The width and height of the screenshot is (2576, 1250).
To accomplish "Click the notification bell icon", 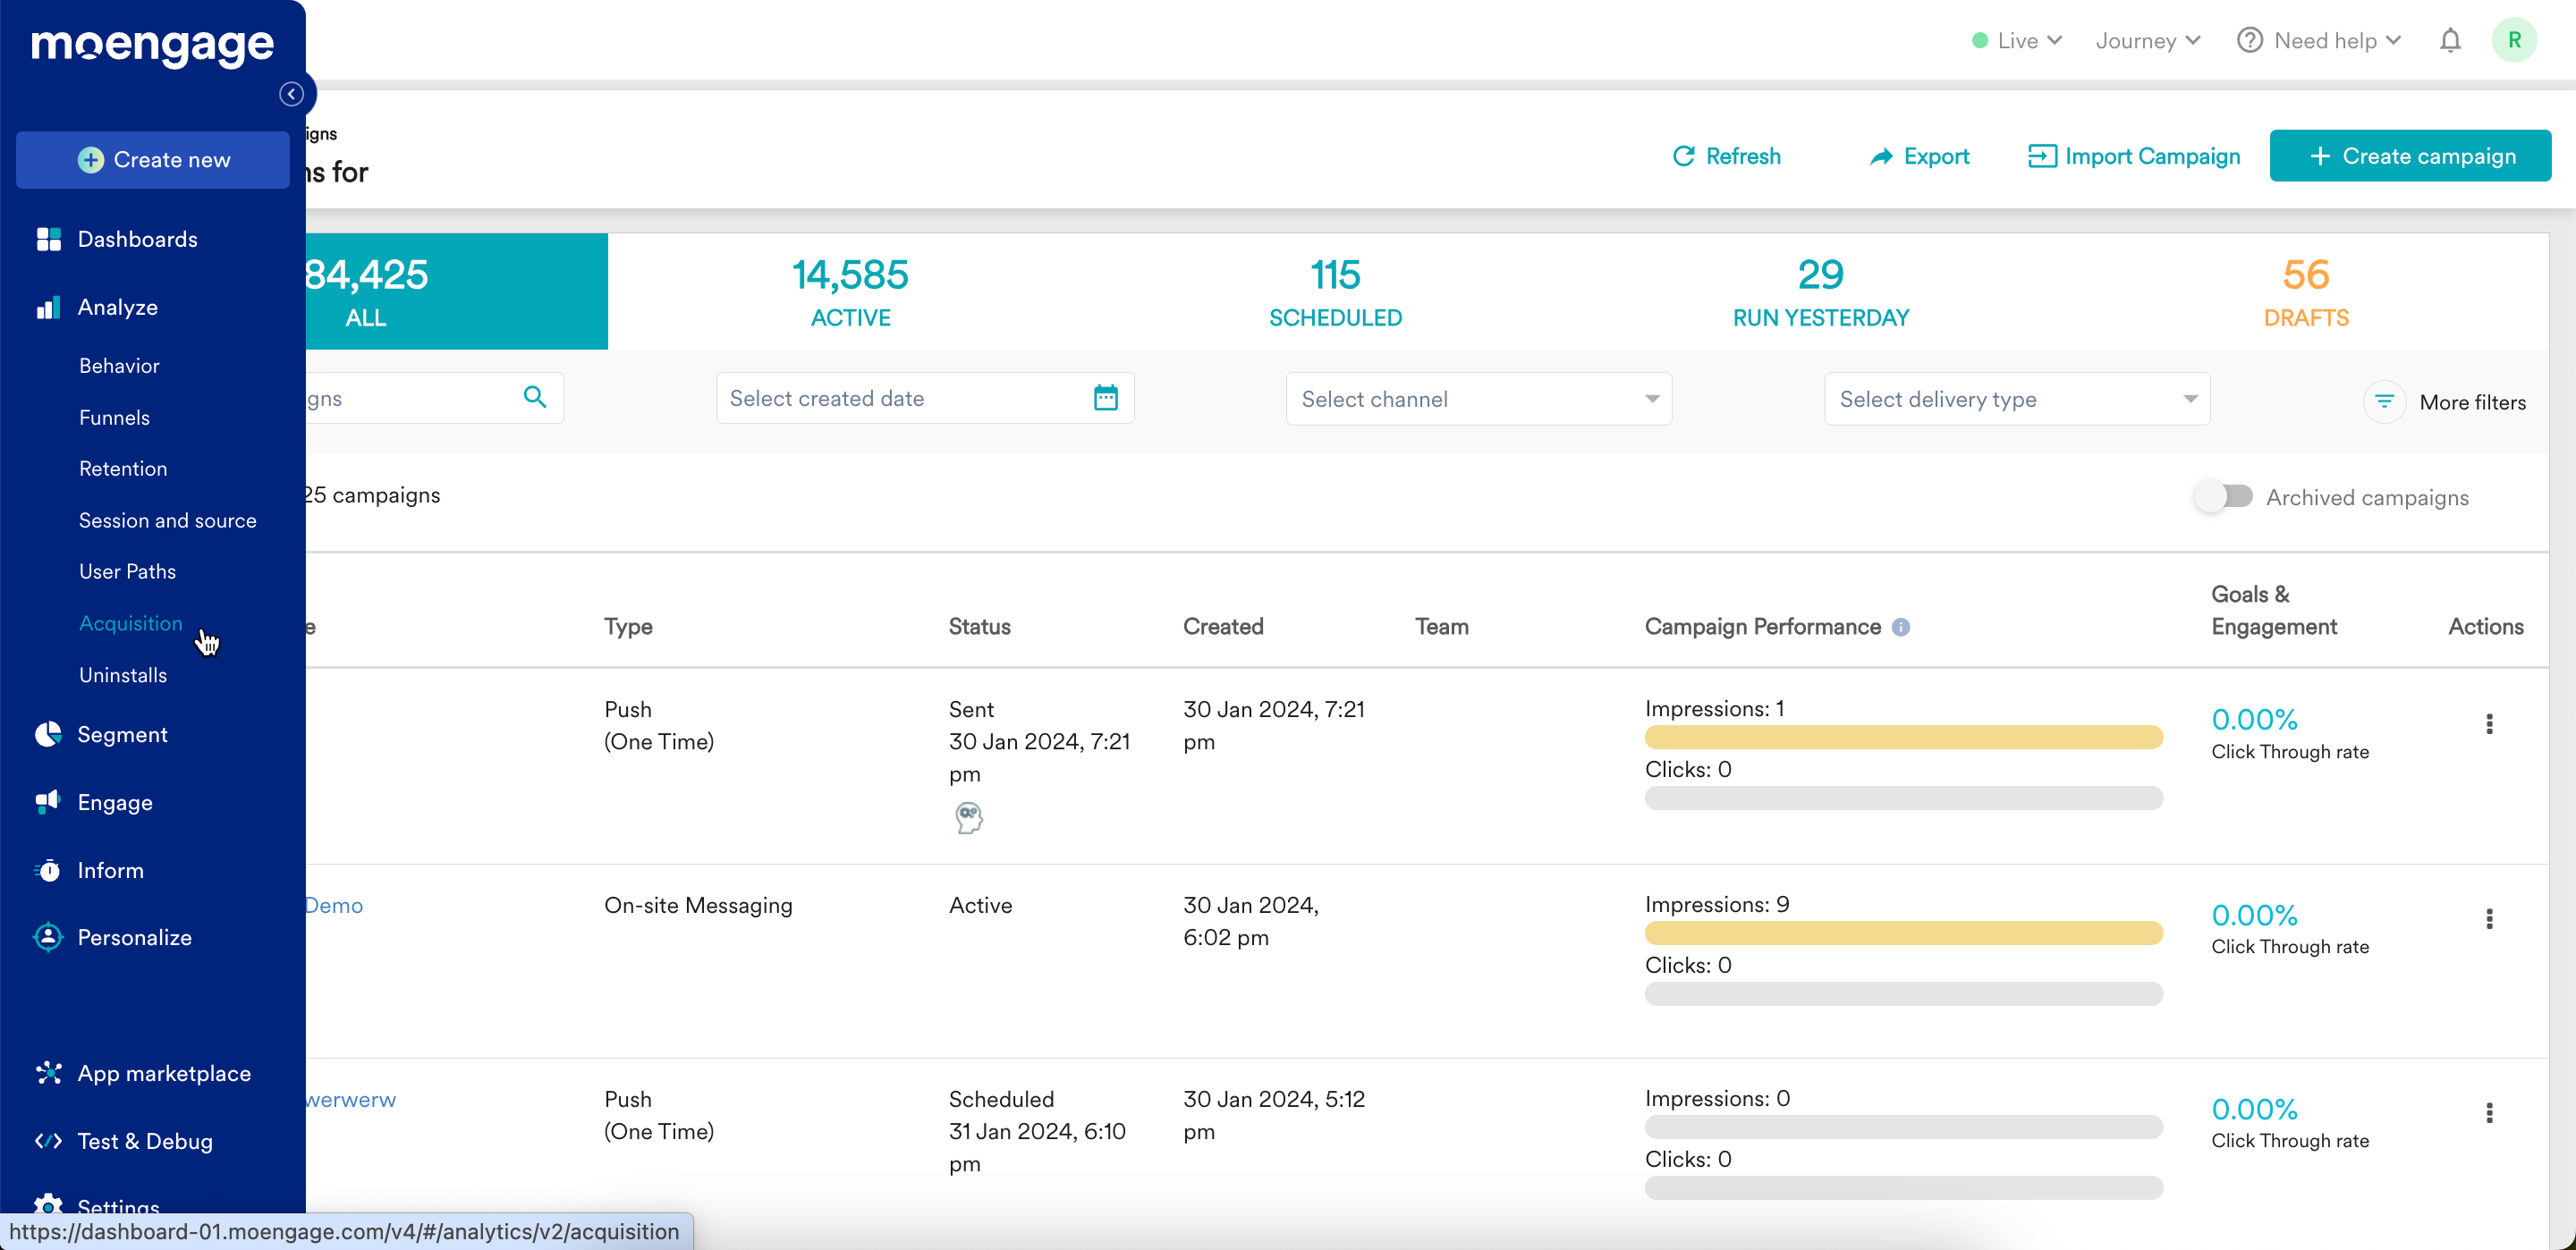I will (2449, 41).
